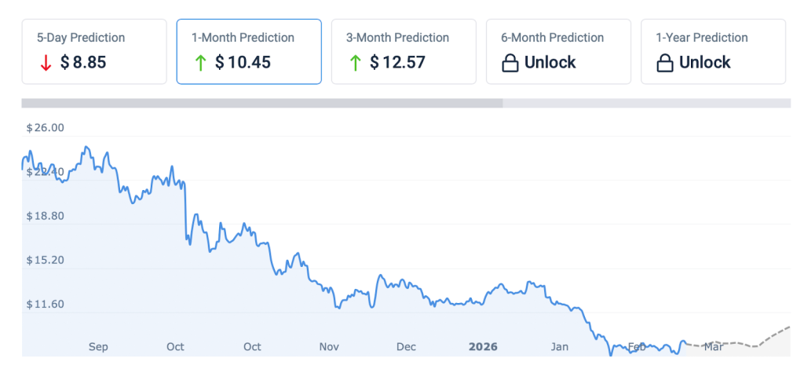Click the Nov label on time axis

pyautogui.click(x=329, y=346)
